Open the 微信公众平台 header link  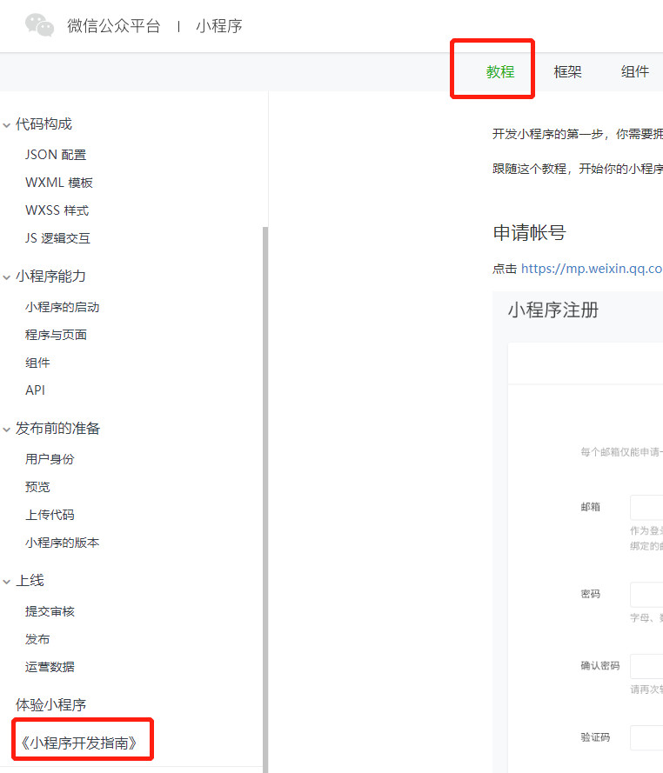point(114,25)
